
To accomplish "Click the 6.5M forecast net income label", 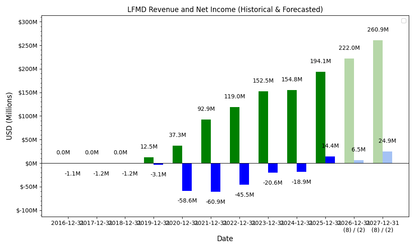I will tap(359, 149).
